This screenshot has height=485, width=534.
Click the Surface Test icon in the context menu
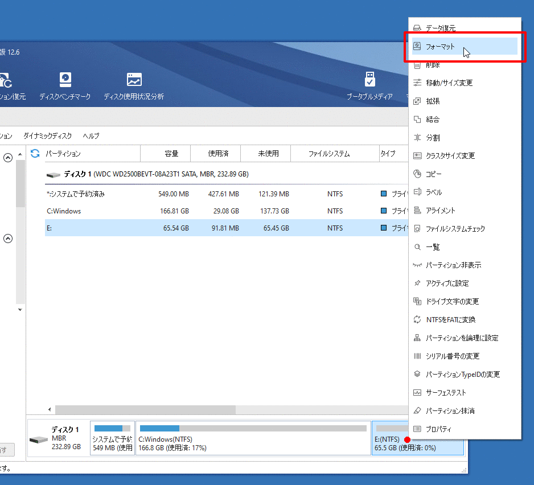(x=417, y=393)
